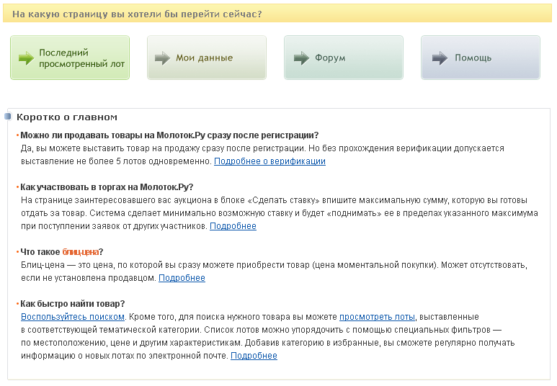Follow Подробнее link under the торгах question
This screenshot has height=386, width=557.
pyautogui.click(x=233, y=226)
